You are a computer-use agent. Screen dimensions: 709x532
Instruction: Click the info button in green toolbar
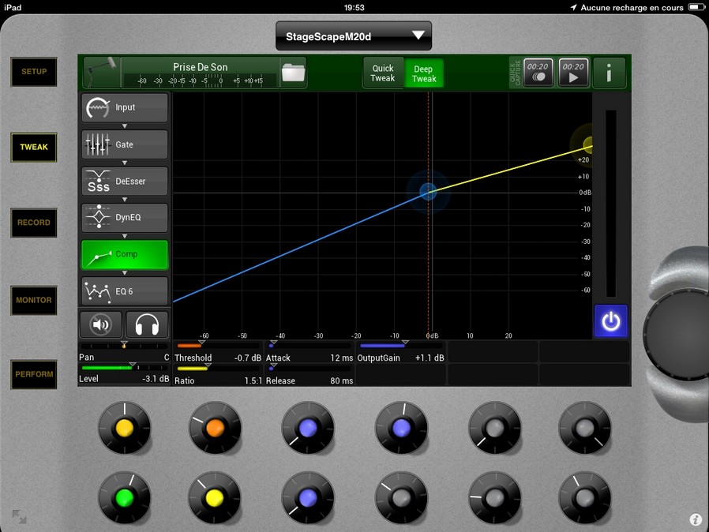pyautogui.click(x=609, y=73)
